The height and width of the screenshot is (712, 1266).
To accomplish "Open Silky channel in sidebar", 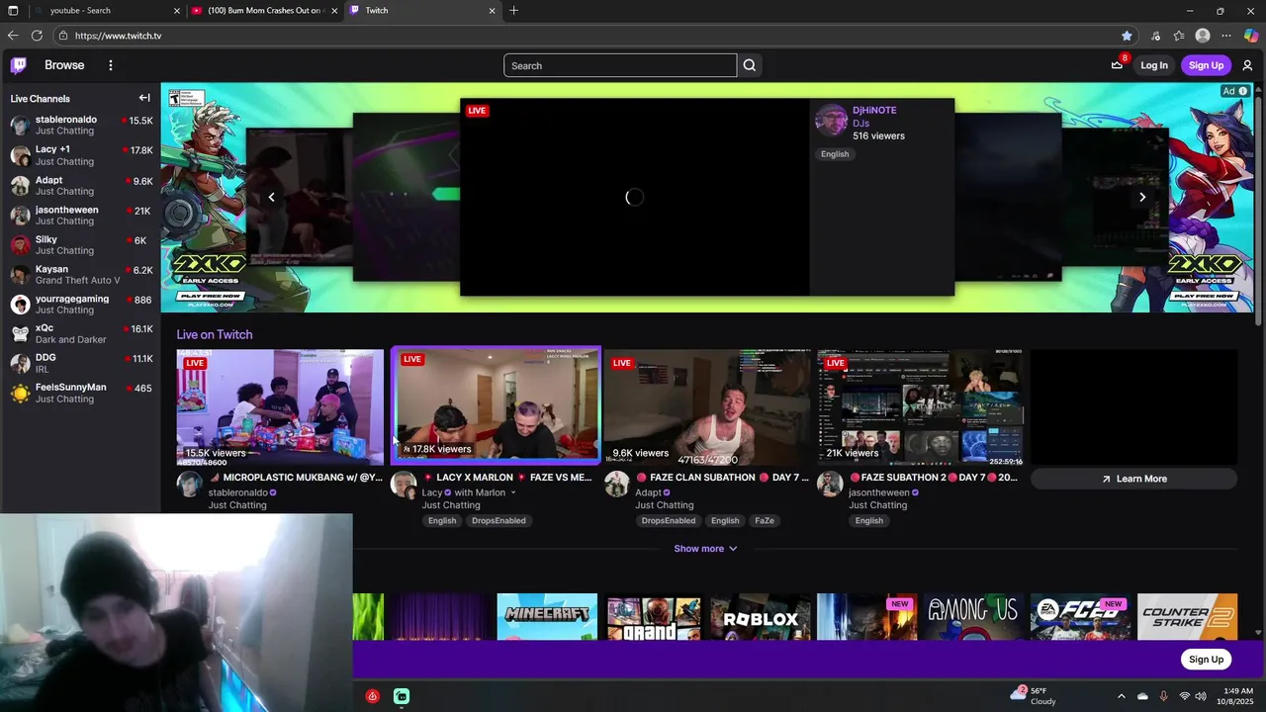I will click(80, 244).
